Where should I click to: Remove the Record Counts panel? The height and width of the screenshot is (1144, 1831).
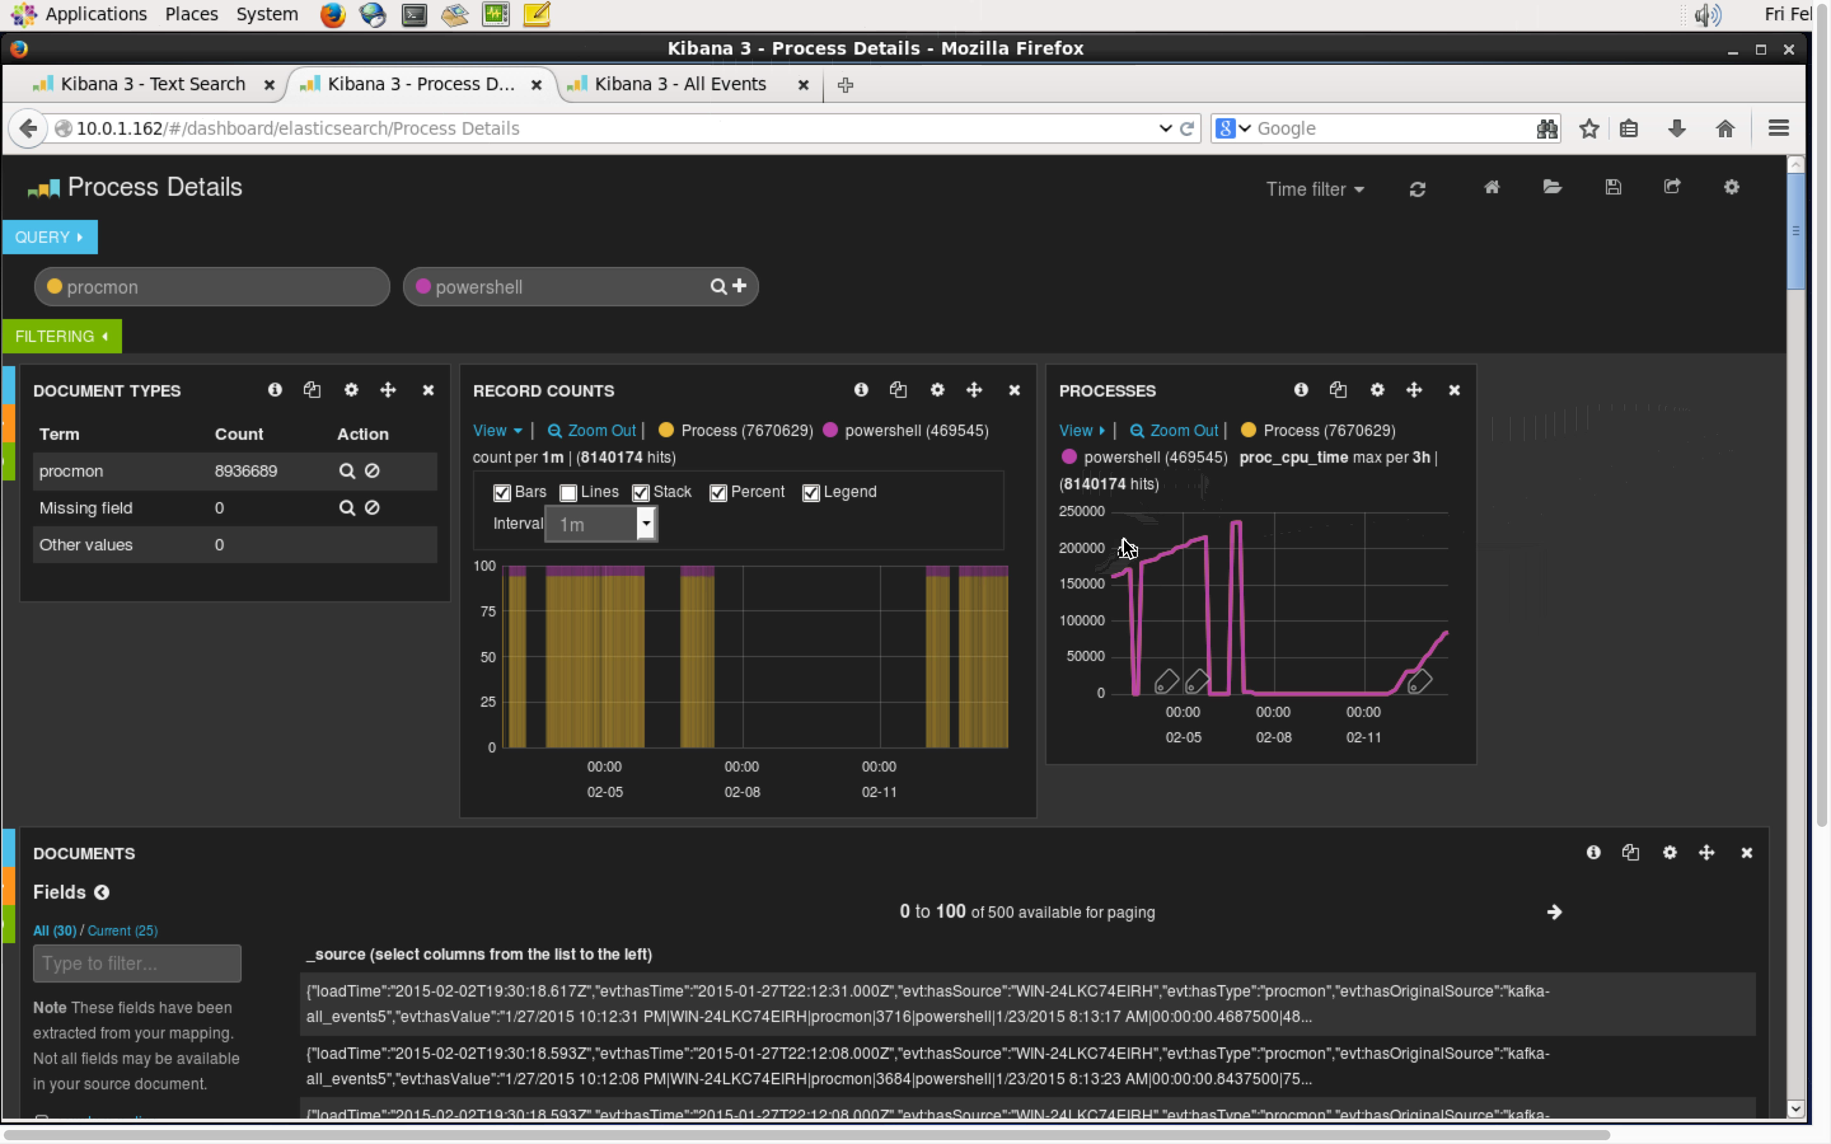click(x=1015, y=390)
